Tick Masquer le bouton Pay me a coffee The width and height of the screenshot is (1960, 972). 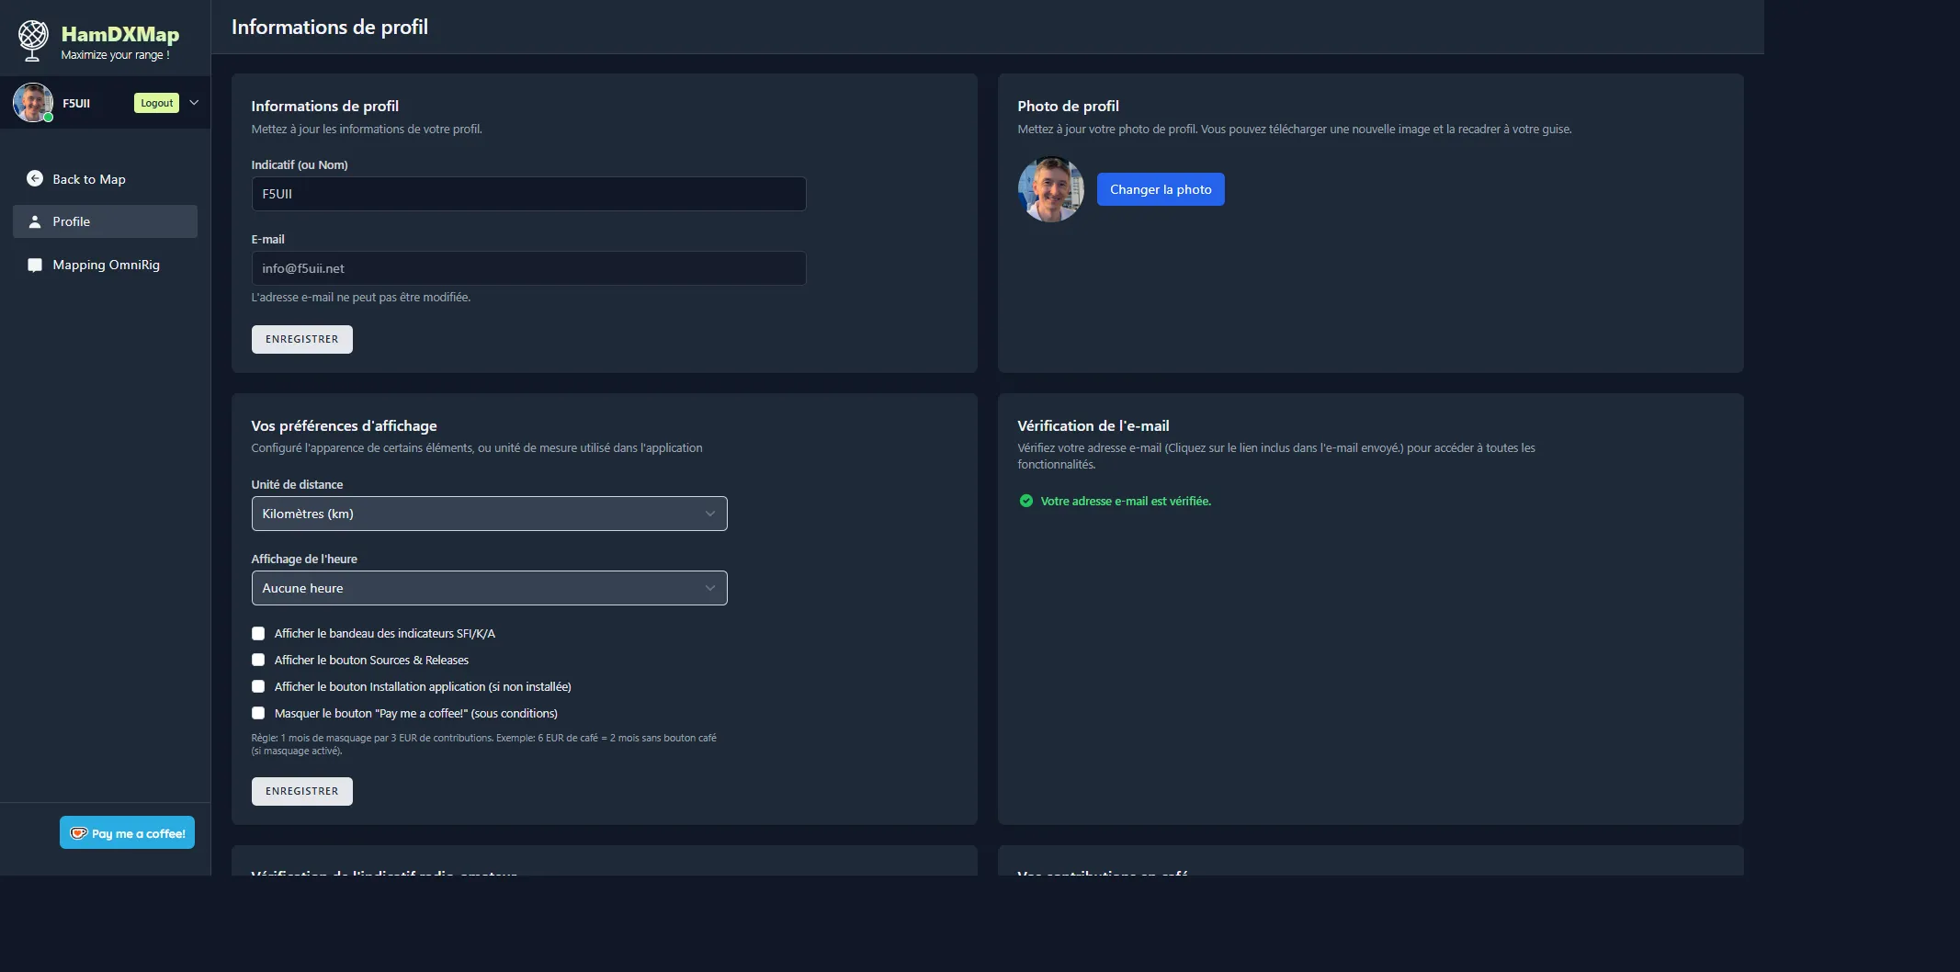pos(258,713)
